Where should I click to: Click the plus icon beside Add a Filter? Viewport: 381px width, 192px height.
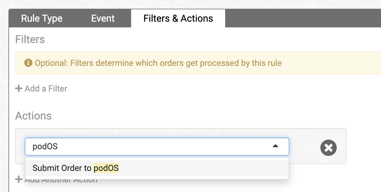(x=19, y=88)
